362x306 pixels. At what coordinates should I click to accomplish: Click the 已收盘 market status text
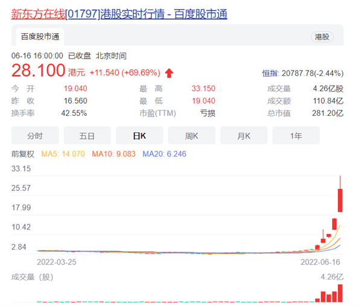click(x=80, y=56)
